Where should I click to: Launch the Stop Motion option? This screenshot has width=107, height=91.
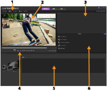coord(62,45)
